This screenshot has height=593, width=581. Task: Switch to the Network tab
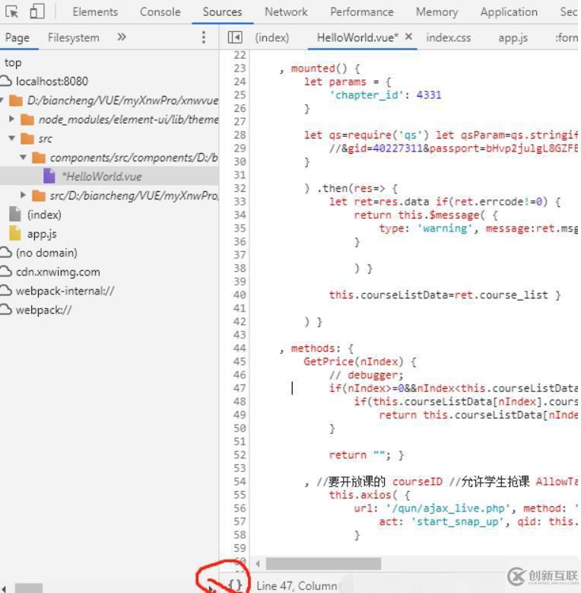click(x=286, y=12)
